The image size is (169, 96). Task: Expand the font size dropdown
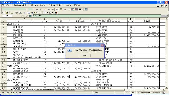pyautogui.click(x=33, y=9)
